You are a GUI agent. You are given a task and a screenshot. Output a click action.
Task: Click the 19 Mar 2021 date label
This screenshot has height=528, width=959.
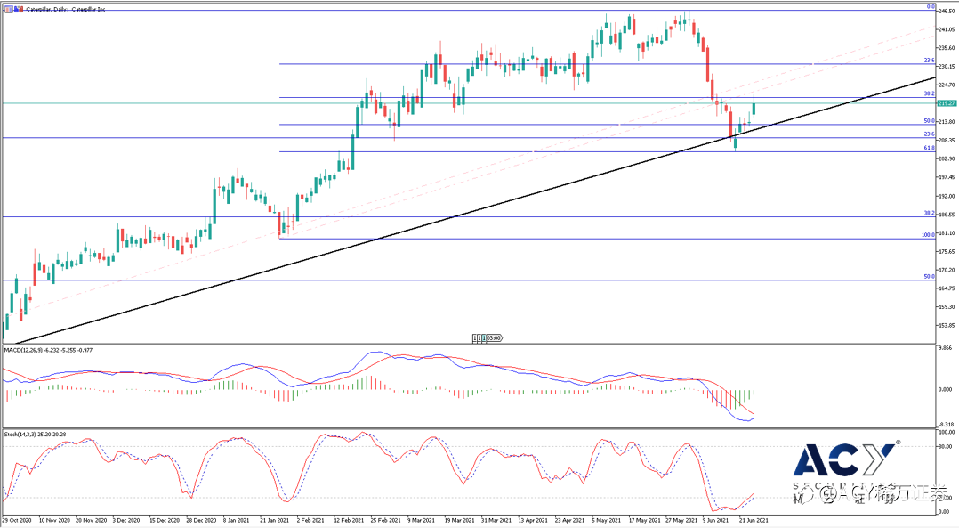459,521
